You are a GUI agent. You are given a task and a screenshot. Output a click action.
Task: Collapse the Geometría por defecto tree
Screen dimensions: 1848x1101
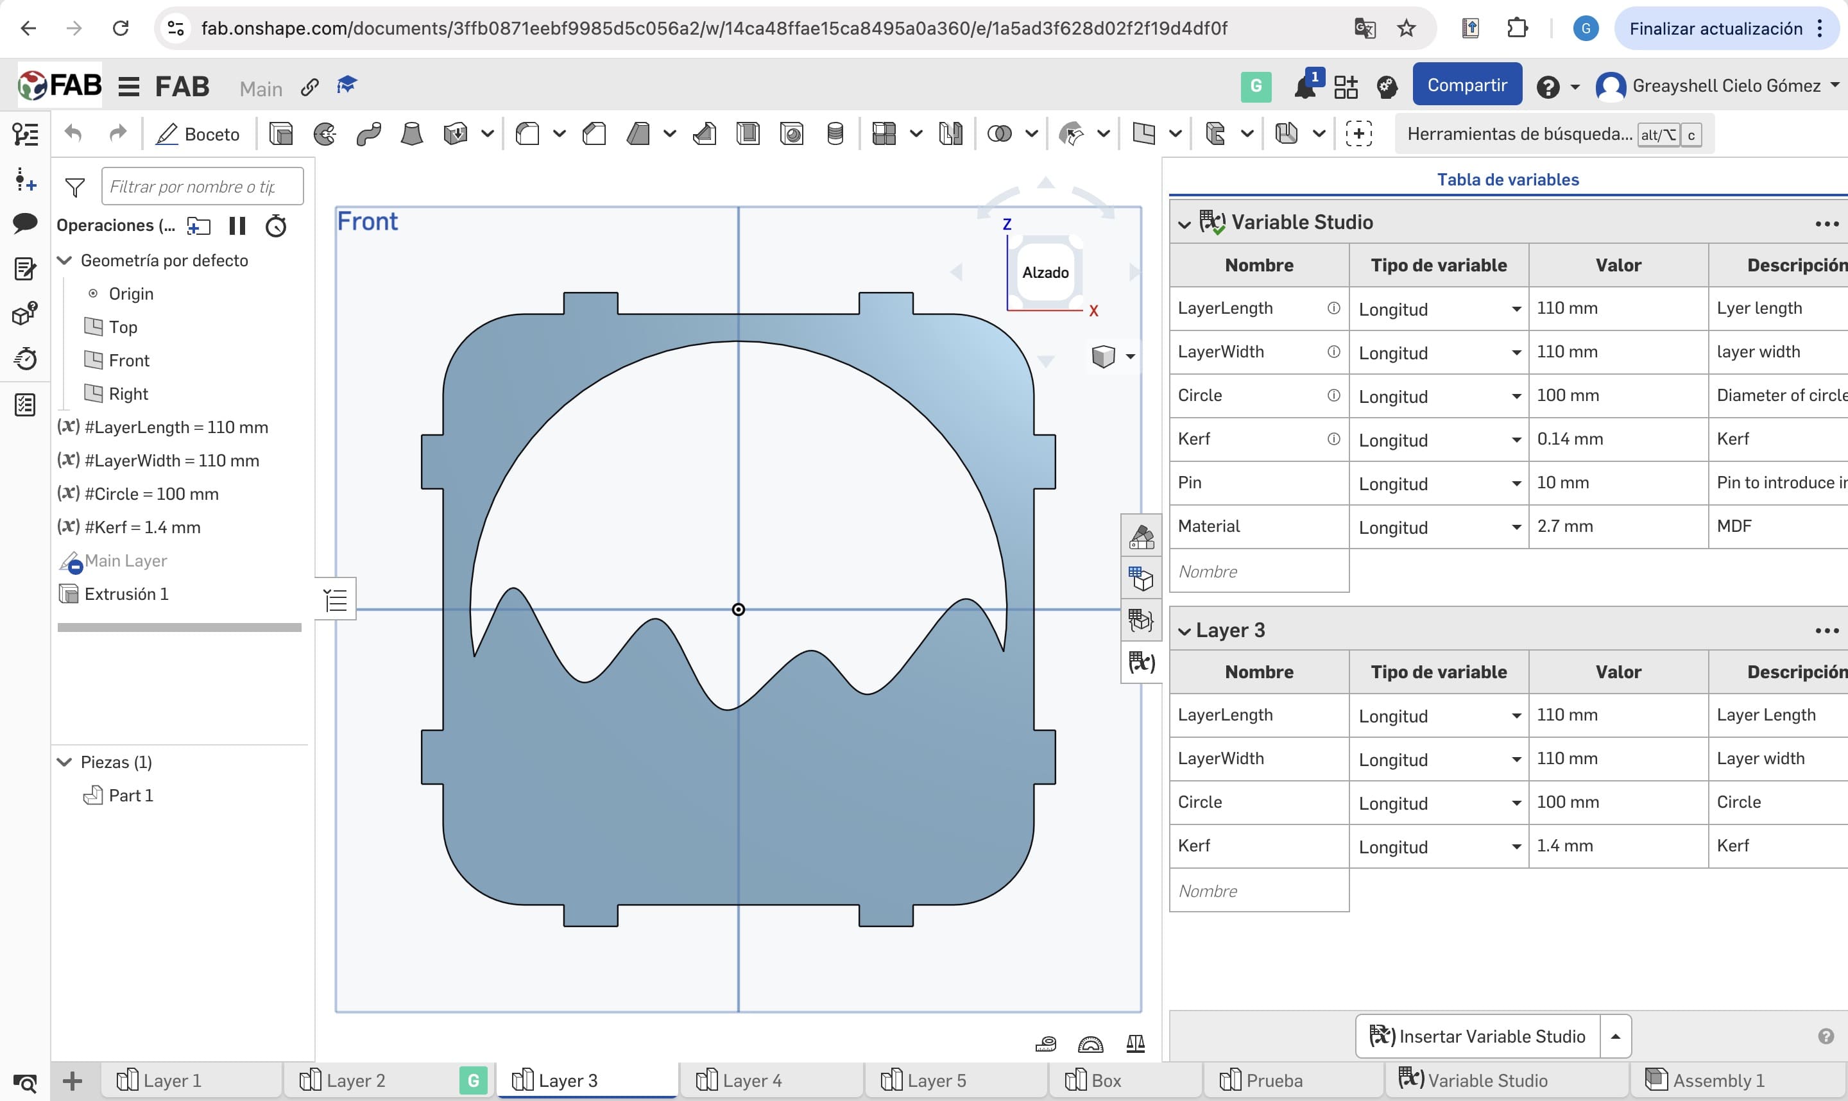[65, 260]
